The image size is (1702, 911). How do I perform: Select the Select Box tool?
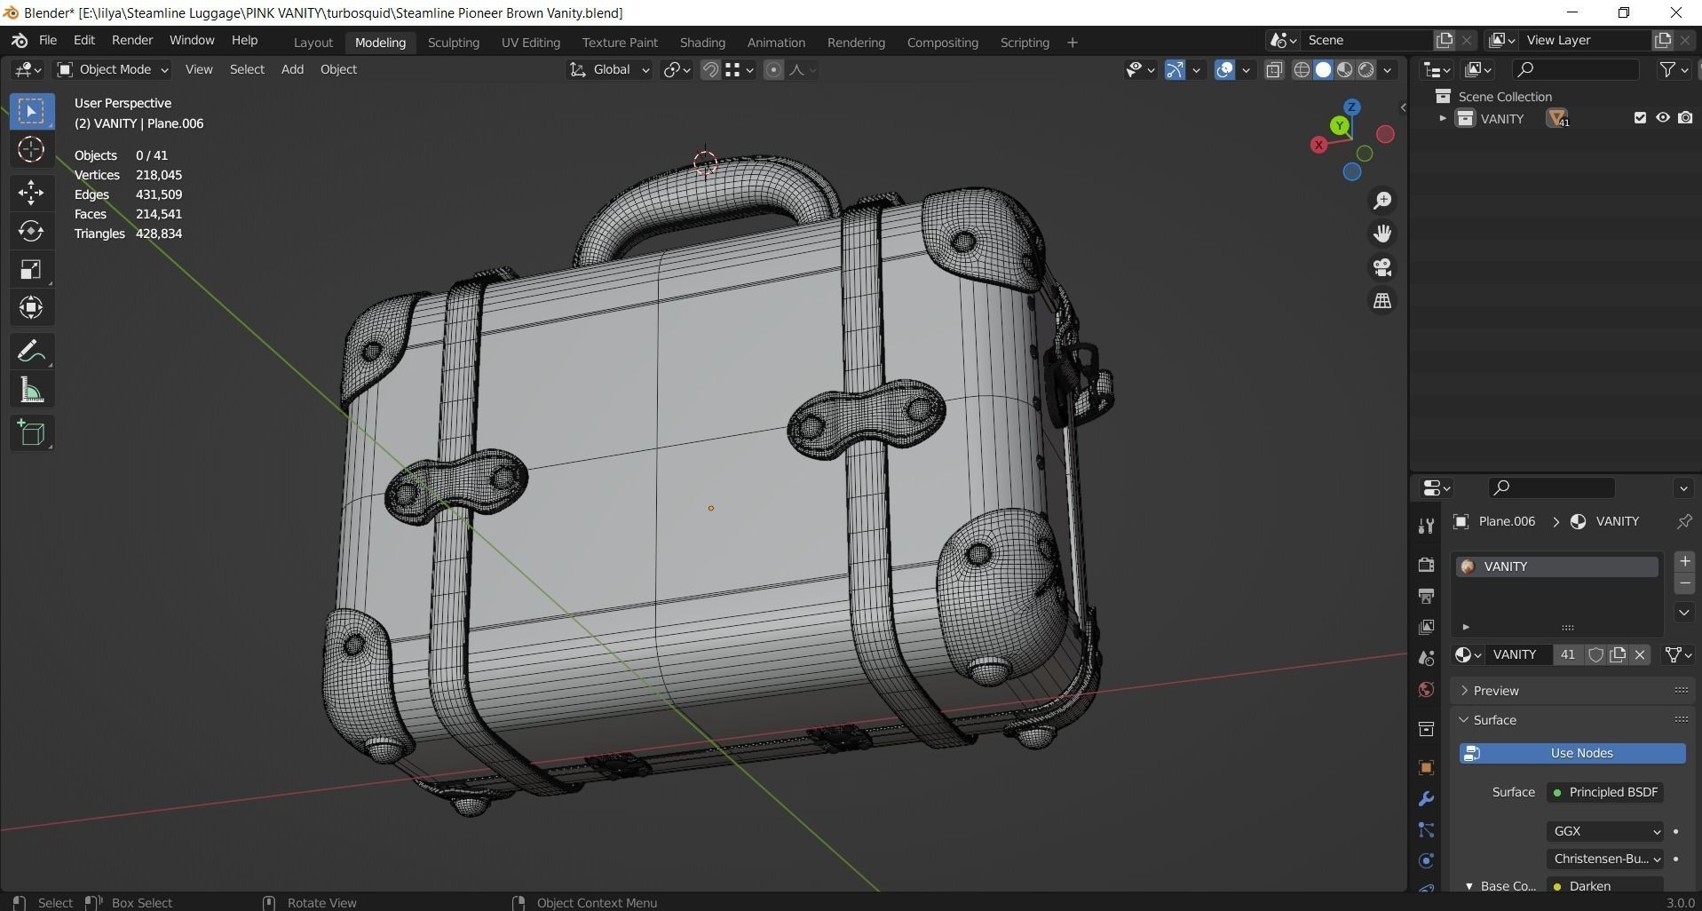click(x=31, y=111)
